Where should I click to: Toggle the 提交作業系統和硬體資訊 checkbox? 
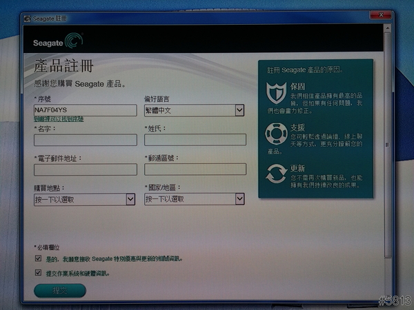pos(38,272)
